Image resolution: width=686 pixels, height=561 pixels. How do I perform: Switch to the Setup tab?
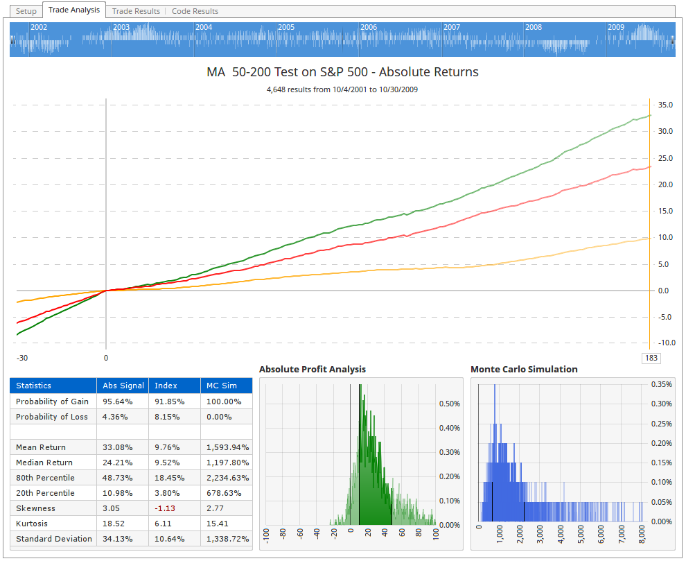pyautogui.click(x=26, y=11)
